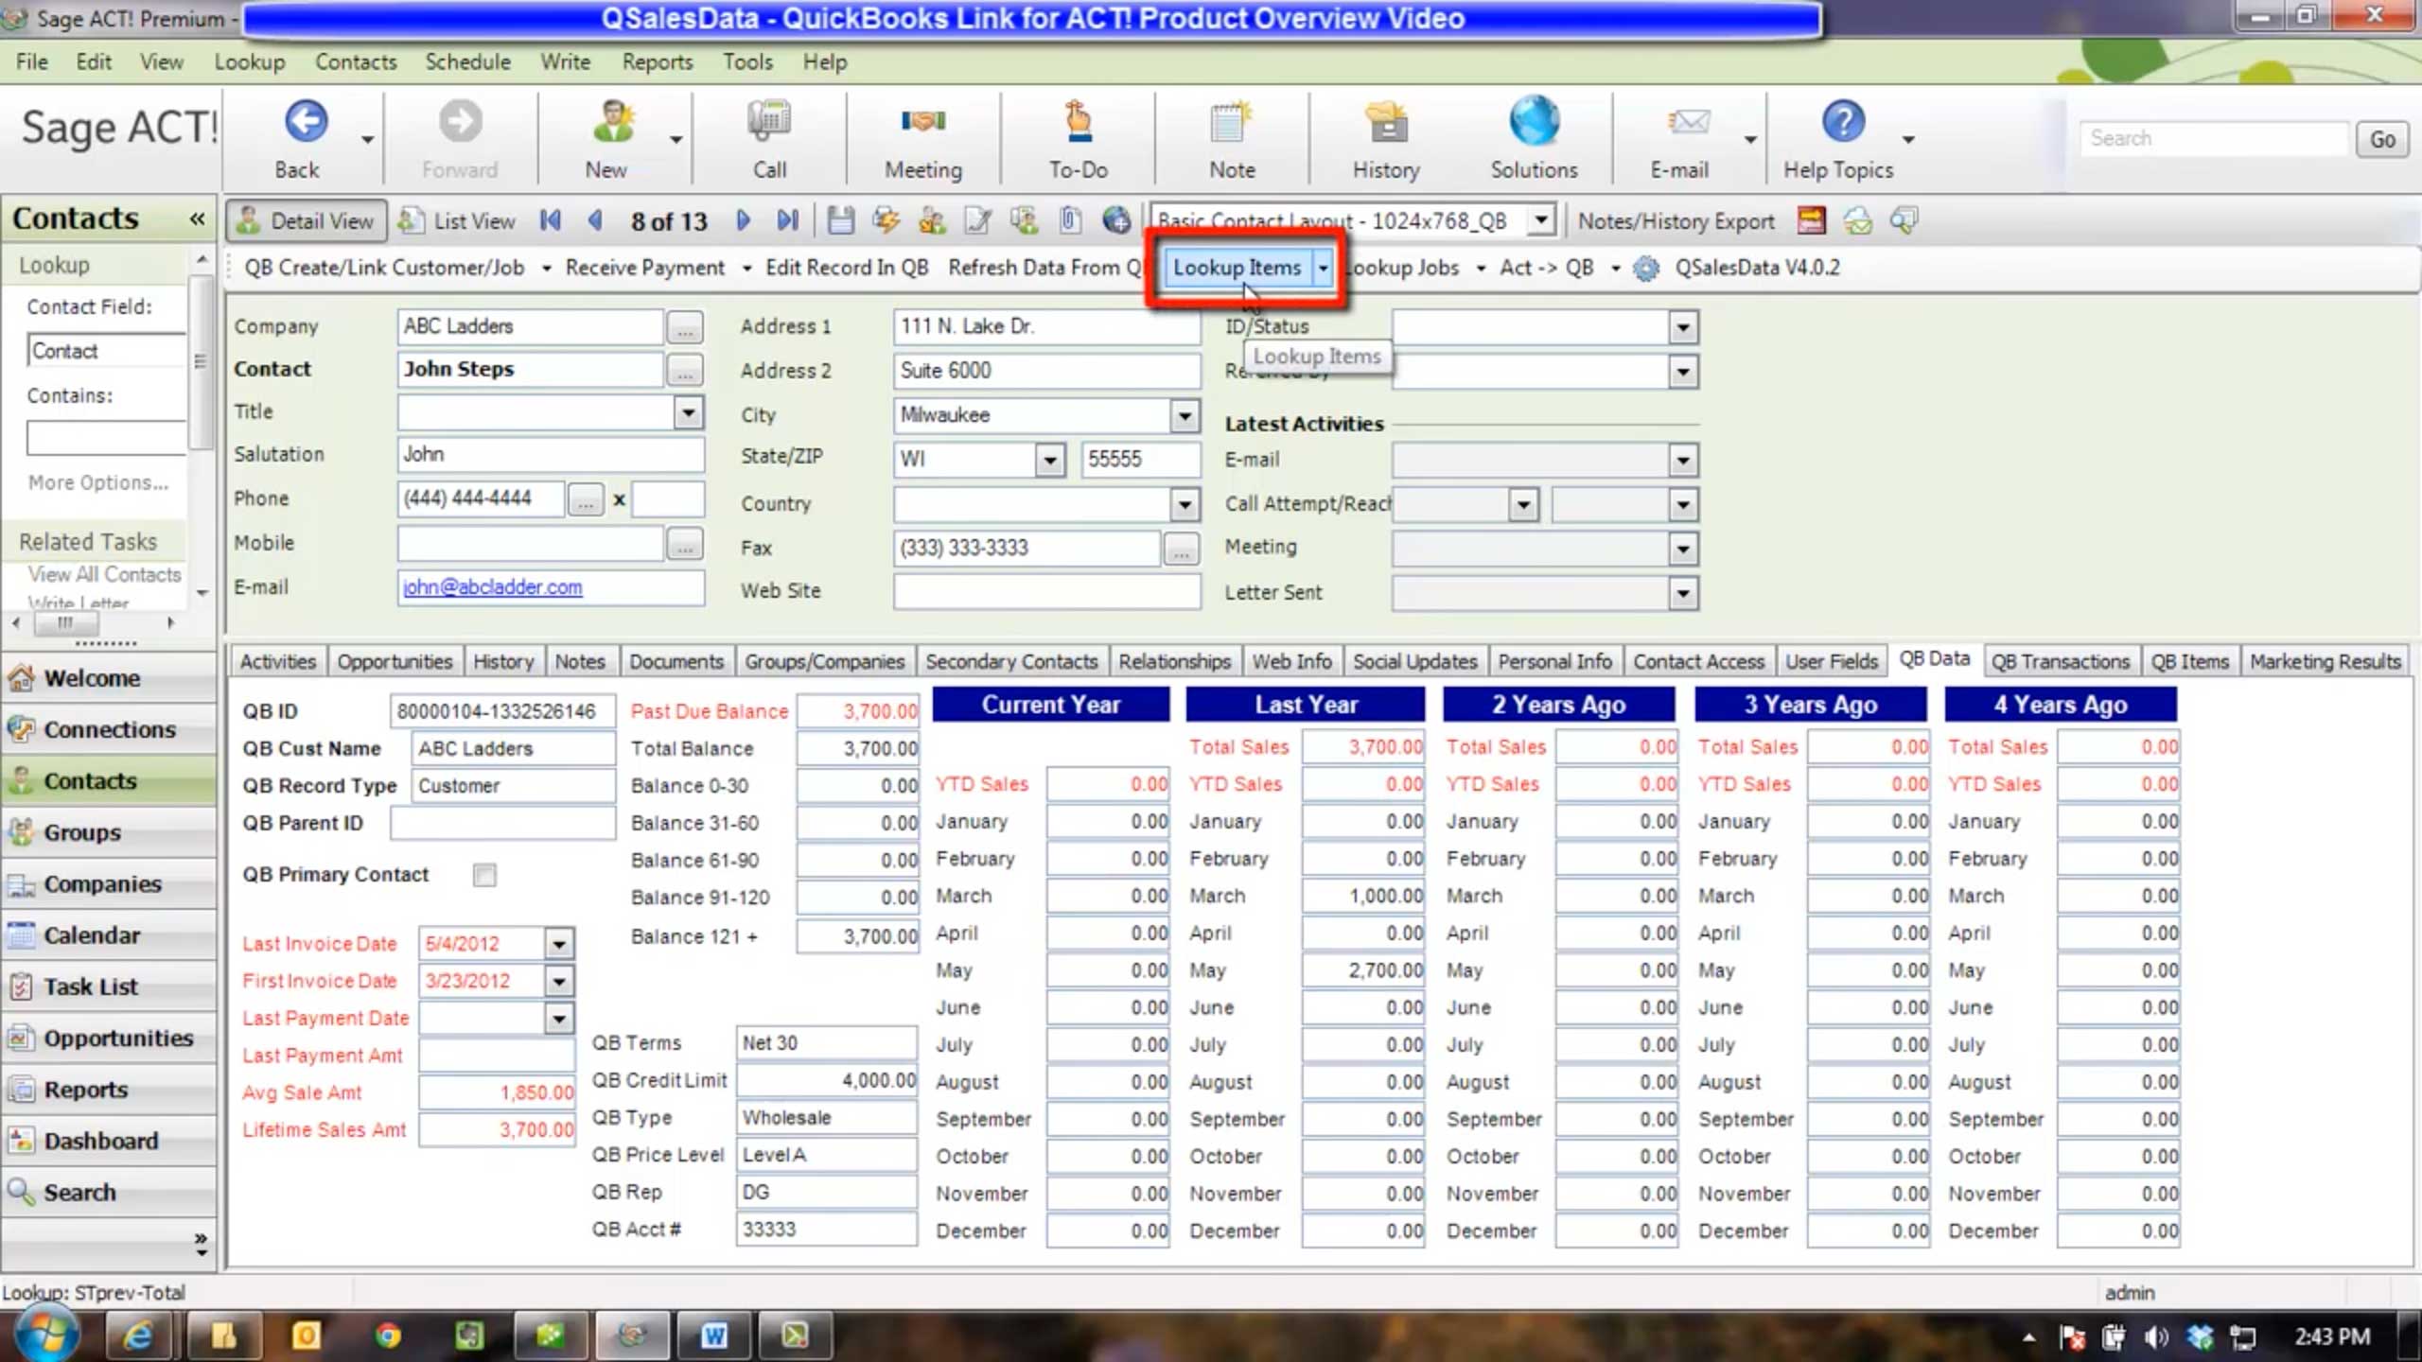2422x1362 pixels.
Task: Switch to QB Items tab
Action: (x=2189, y=661)
